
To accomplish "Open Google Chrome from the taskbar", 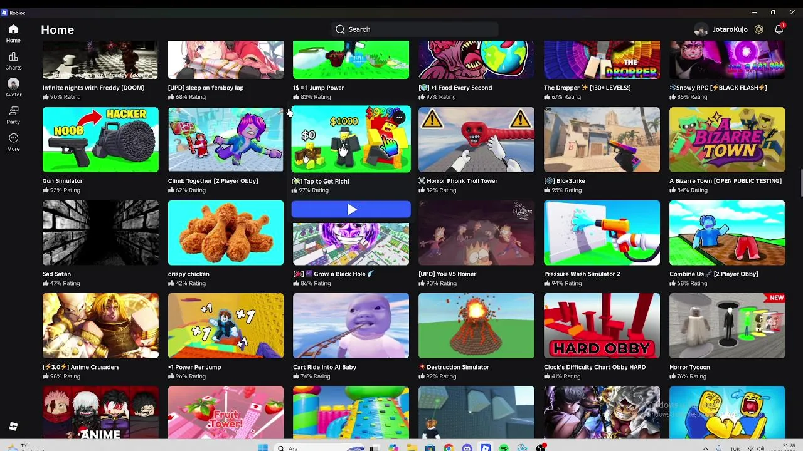I will (x=449, y=448).
